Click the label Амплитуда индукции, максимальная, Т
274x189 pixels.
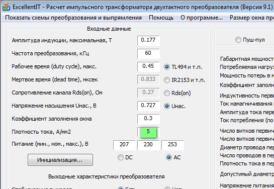(62, 40)
